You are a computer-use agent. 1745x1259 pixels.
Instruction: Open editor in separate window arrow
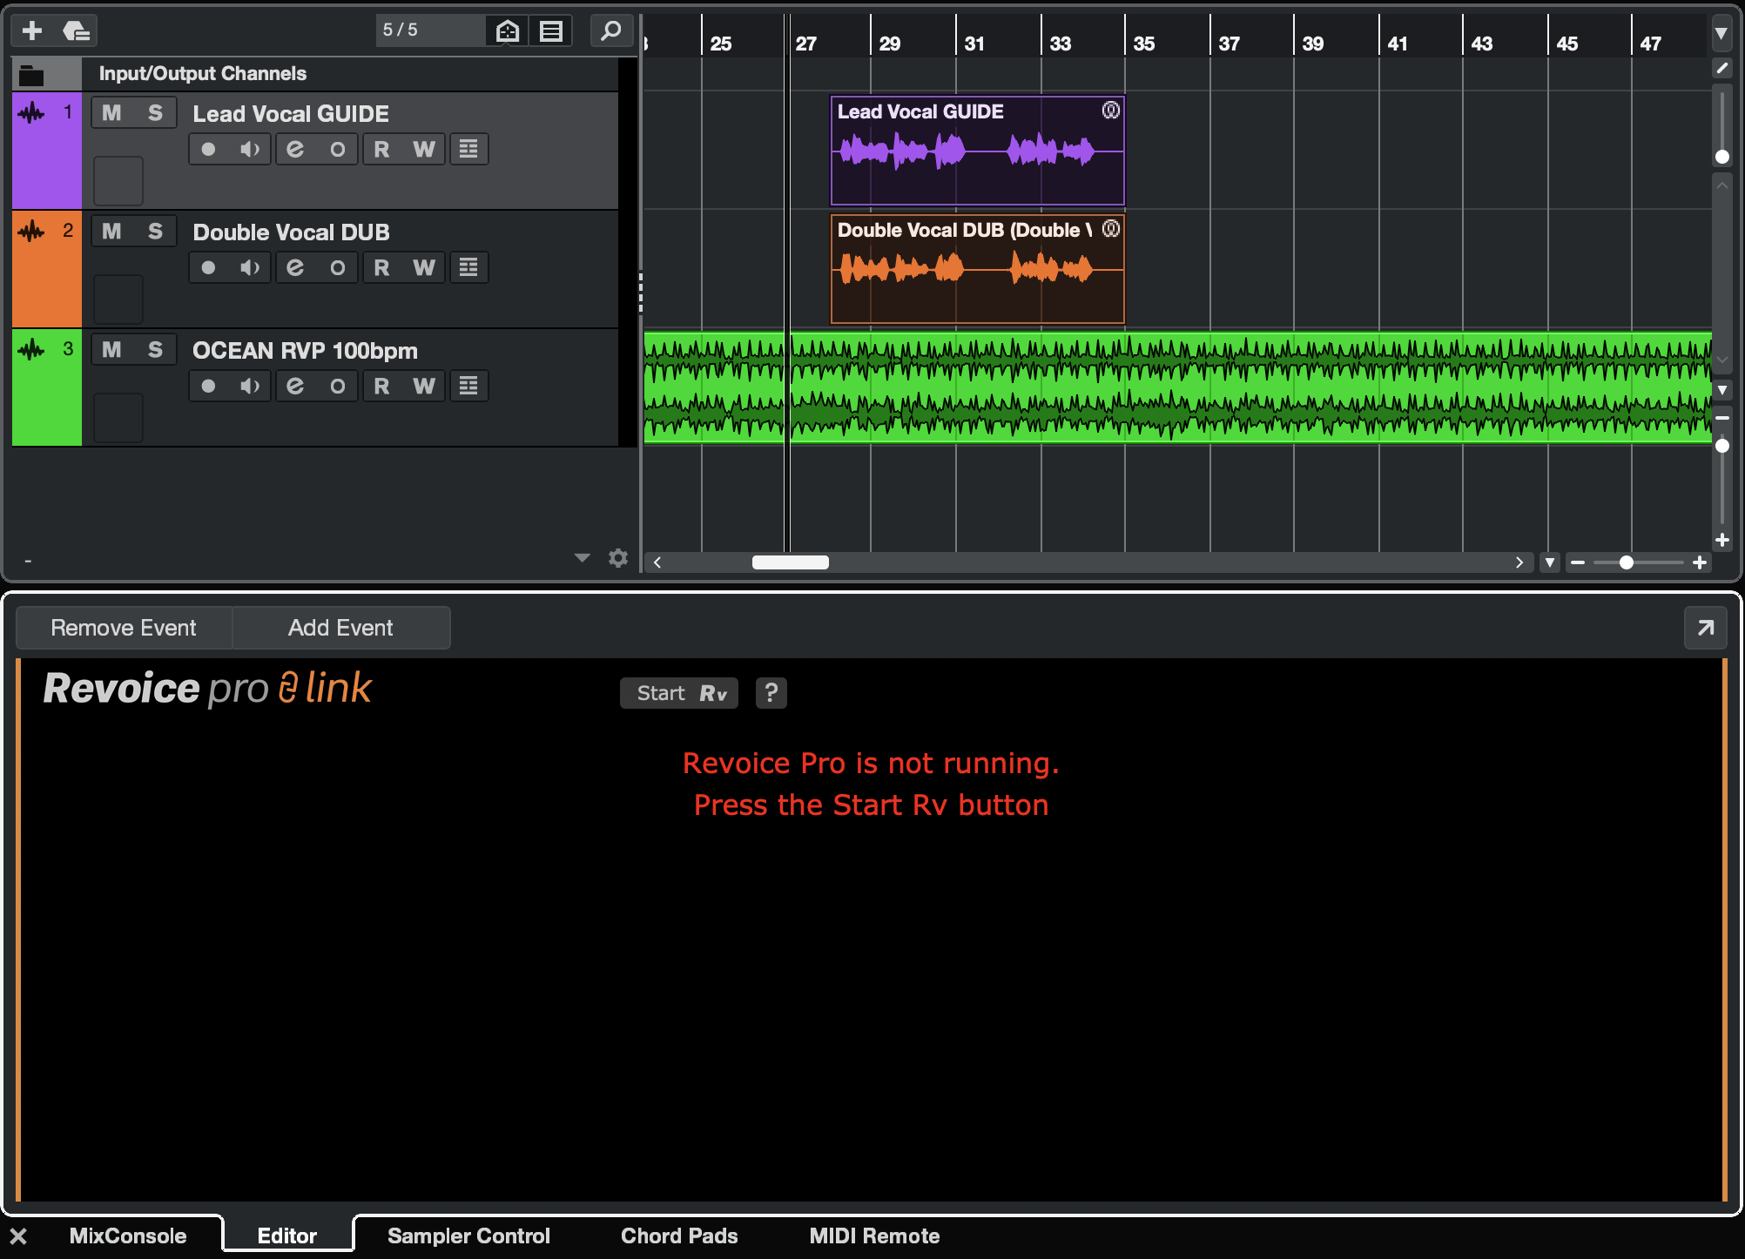(x=1705, y=628)
